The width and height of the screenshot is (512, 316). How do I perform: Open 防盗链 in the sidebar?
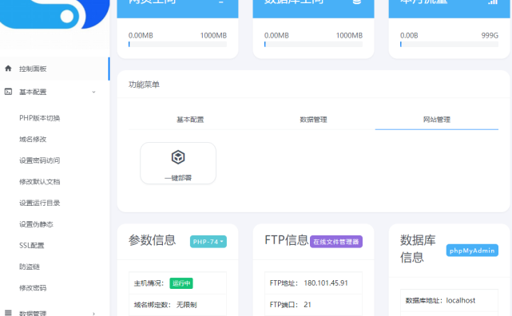coord(30,267)
